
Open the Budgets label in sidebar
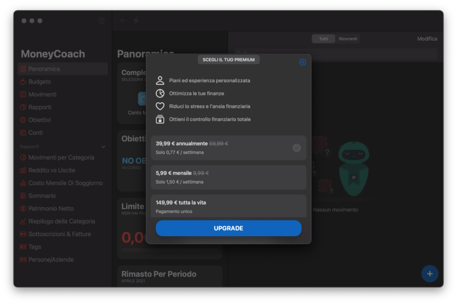(x=40, y=82)
